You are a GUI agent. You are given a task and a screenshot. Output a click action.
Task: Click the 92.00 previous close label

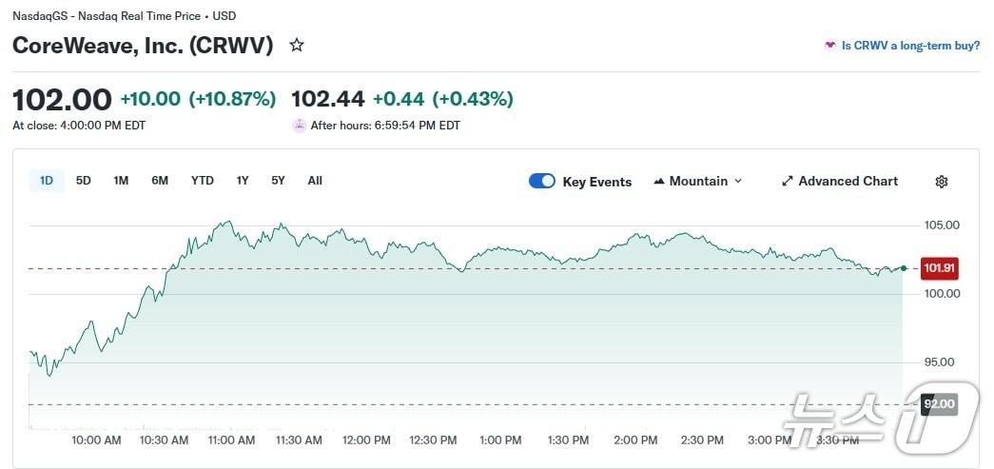pyautogui.click(x=939, y=404)
